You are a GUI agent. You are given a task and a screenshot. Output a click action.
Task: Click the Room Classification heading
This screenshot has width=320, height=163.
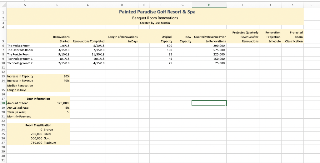point(38,125)
